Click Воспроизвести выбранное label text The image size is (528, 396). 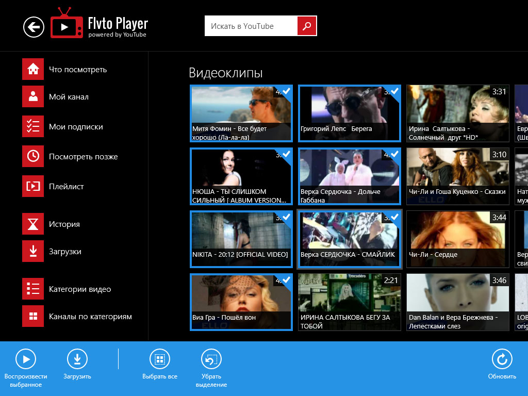pos(26,381)
